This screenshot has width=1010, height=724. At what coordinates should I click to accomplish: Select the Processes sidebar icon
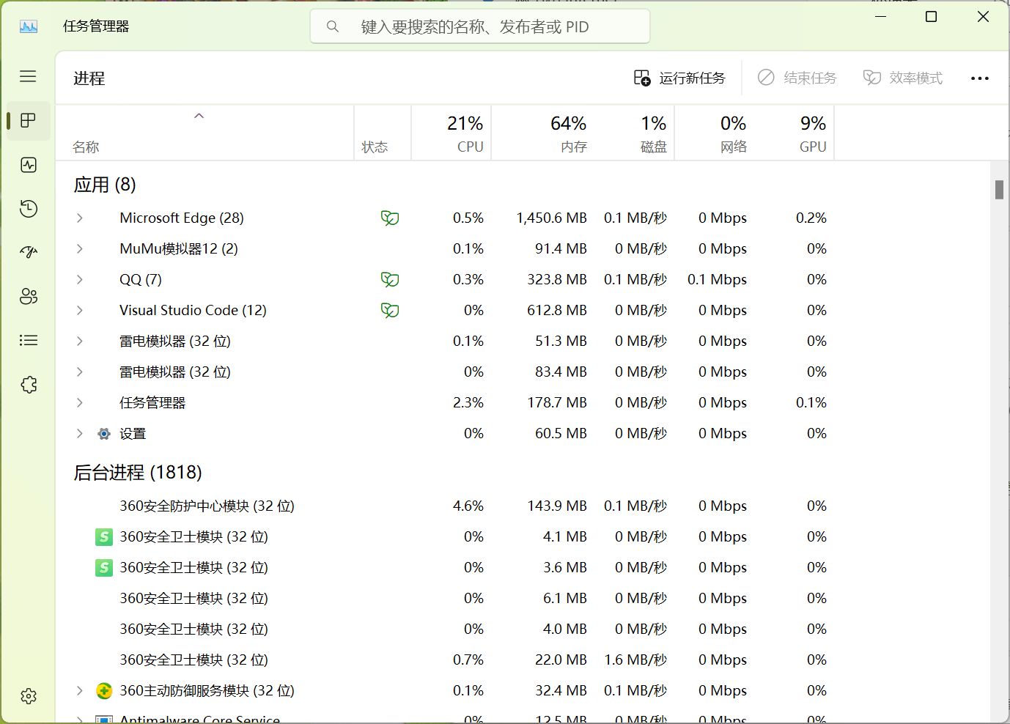pyautogui.click(x=29, y=120)
